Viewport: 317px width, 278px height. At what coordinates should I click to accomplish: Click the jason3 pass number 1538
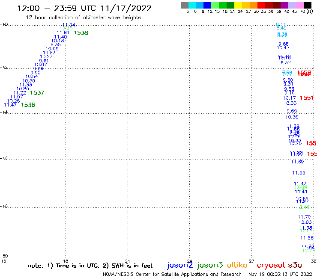click(x=81, y=33)
